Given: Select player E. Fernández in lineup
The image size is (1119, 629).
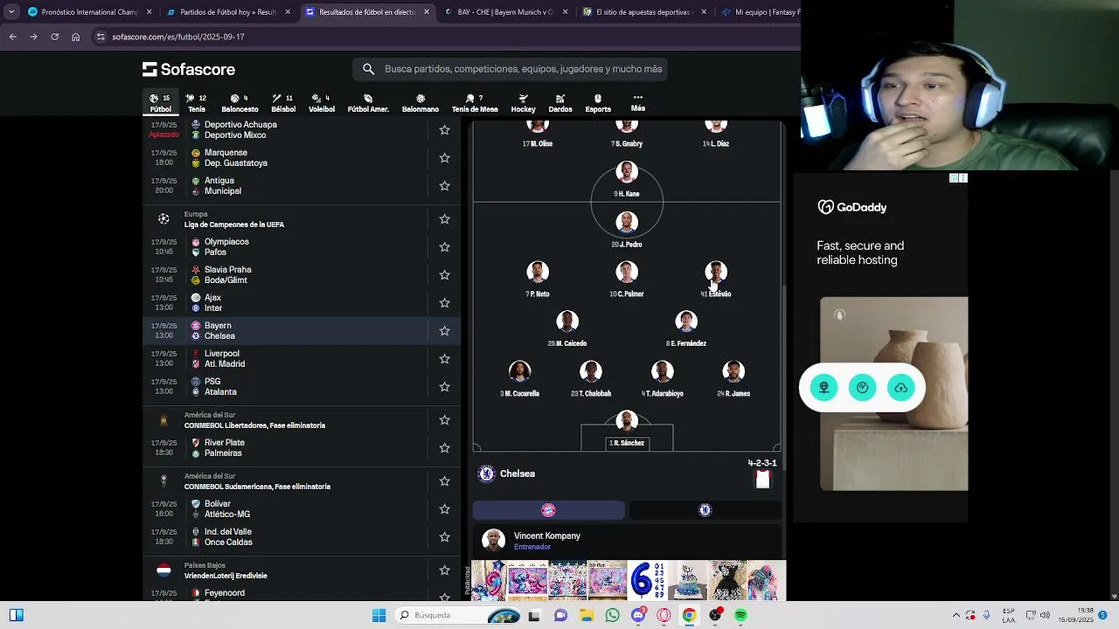Looking at the screenshot, I should pyautogui.click(x=686, y=330).
